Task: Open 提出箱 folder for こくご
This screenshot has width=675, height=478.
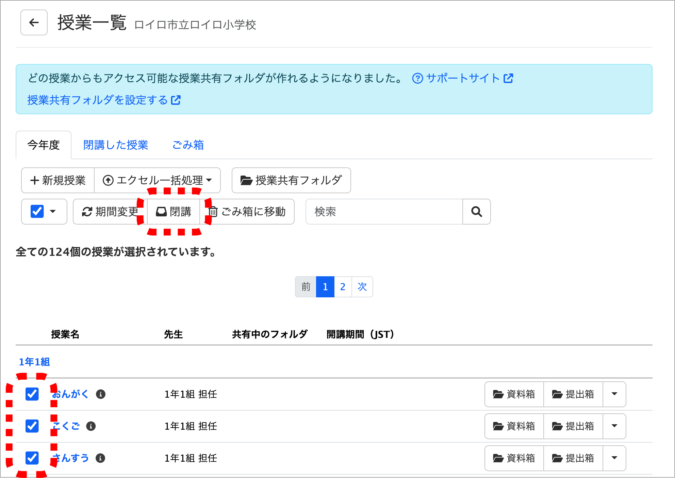Action: click(x=573, y=426)
